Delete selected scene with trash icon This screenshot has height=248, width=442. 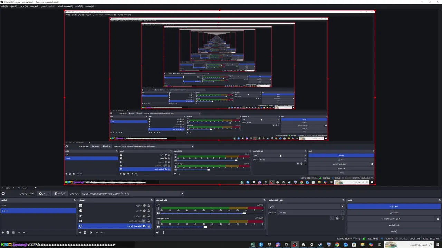coord(8,232)
